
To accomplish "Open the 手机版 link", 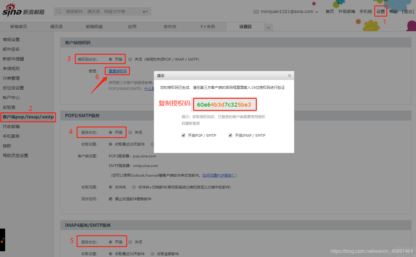I will (366, 11).
